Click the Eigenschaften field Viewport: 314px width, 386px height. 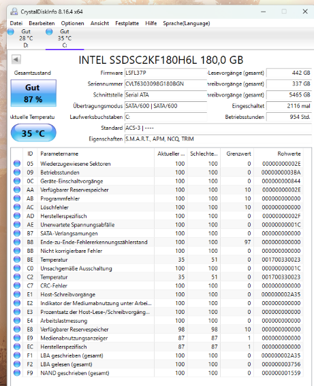(x=218, y=139)
